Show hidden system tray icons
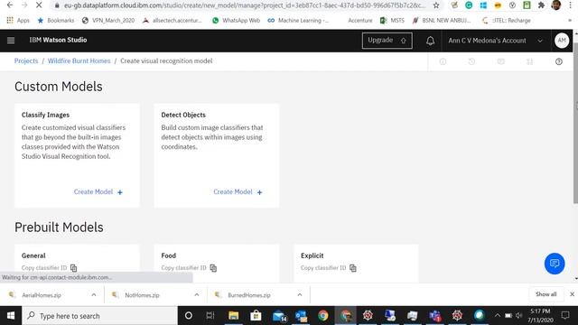This screenshot has width=578, height=325. pyautogui.click(x=498, y=315)
